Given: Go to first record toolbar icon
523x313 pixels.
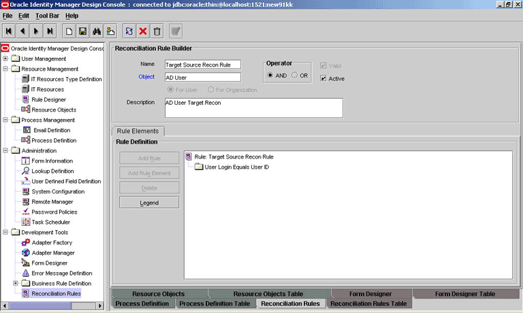Looking at the screenshot, I should pyautogui.click(x=9, y=31).
